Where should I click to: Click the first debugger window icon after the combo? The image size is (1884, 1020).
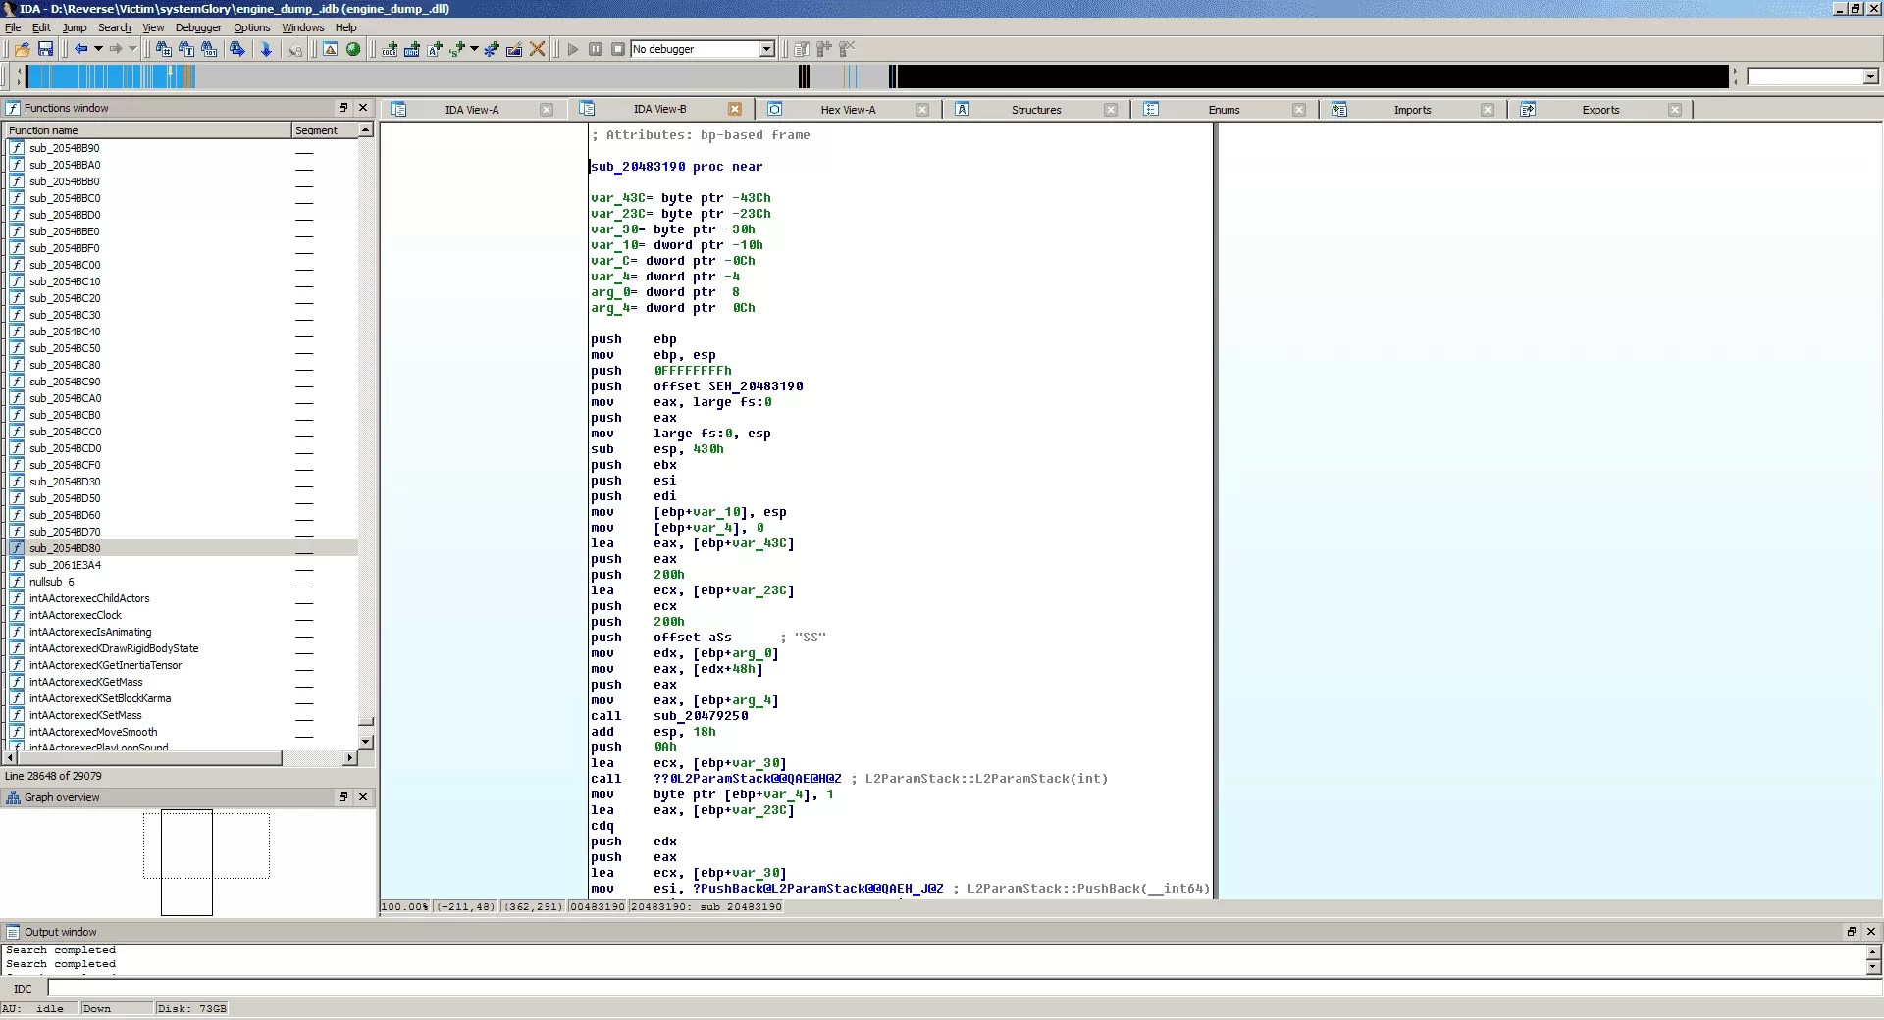coord(802,49)
